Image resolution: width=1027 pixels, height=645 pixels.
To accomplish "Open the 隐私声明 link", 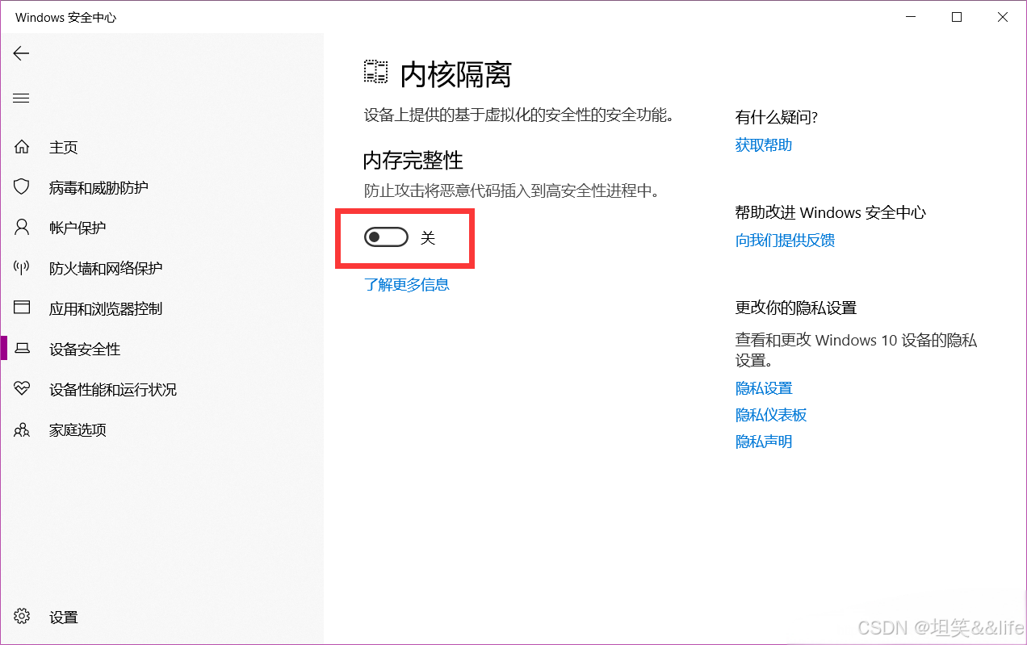I will [x=764, y=442].
